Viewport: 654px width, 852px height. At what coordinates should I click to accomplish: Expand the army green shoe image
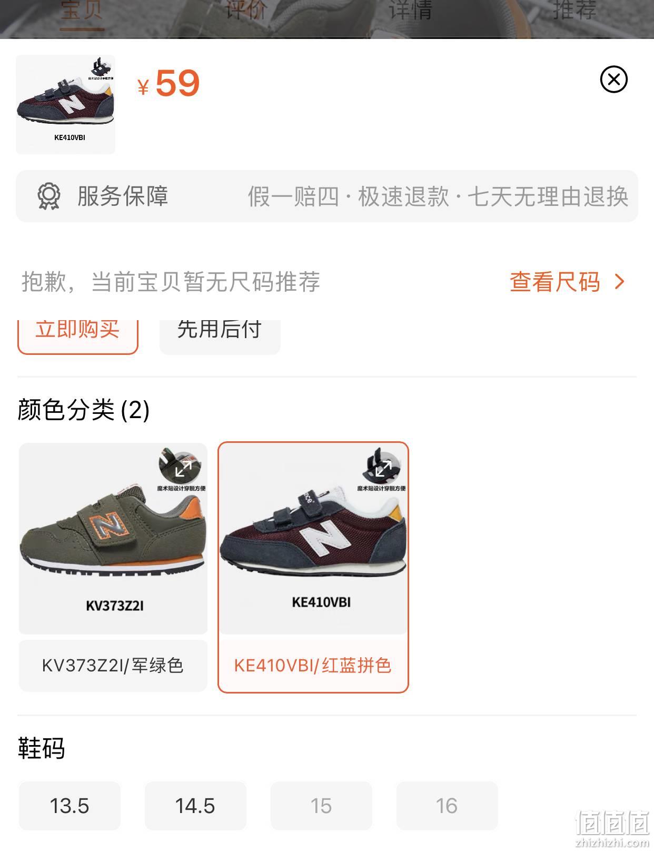tap(183, 468)
